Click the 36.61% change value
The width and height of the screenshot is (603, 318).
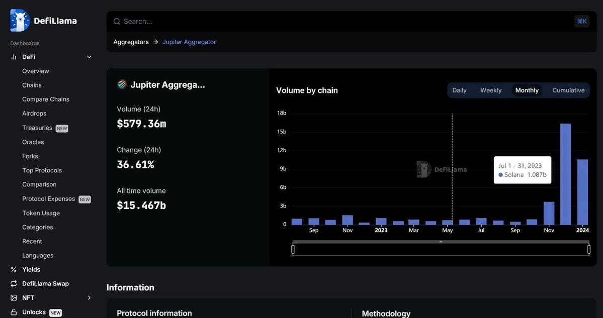pos(135,165)
